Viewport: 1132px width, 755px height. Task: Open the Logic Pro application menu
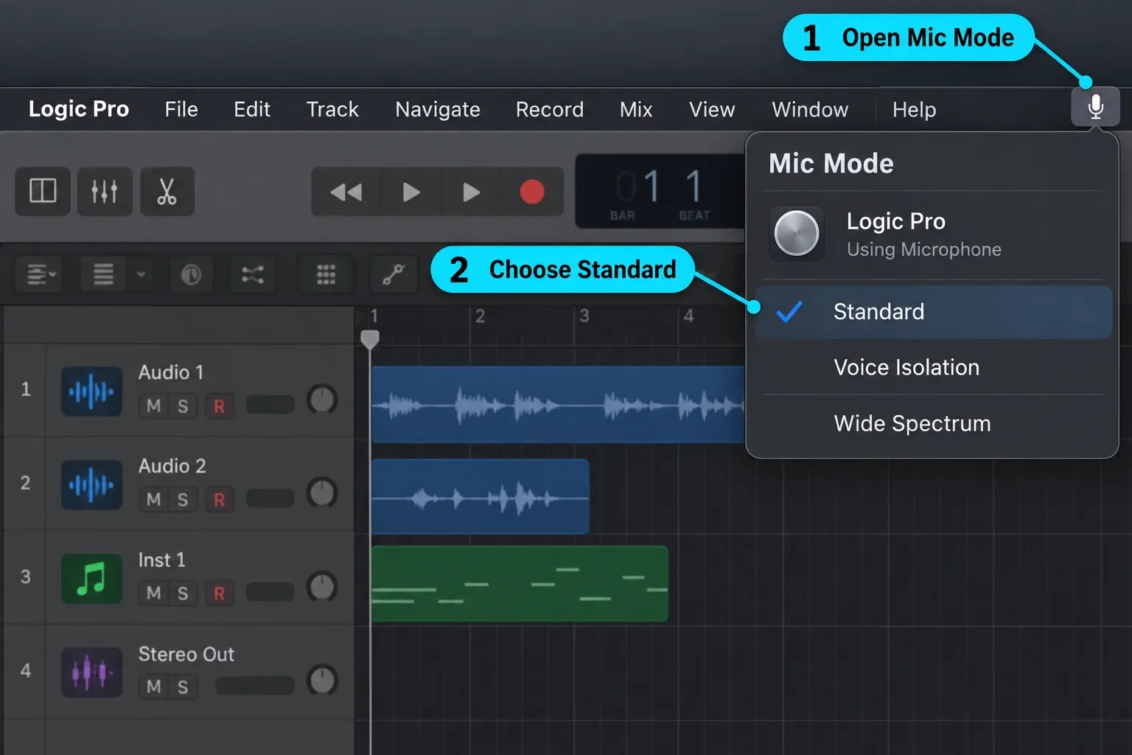point(79,109)
